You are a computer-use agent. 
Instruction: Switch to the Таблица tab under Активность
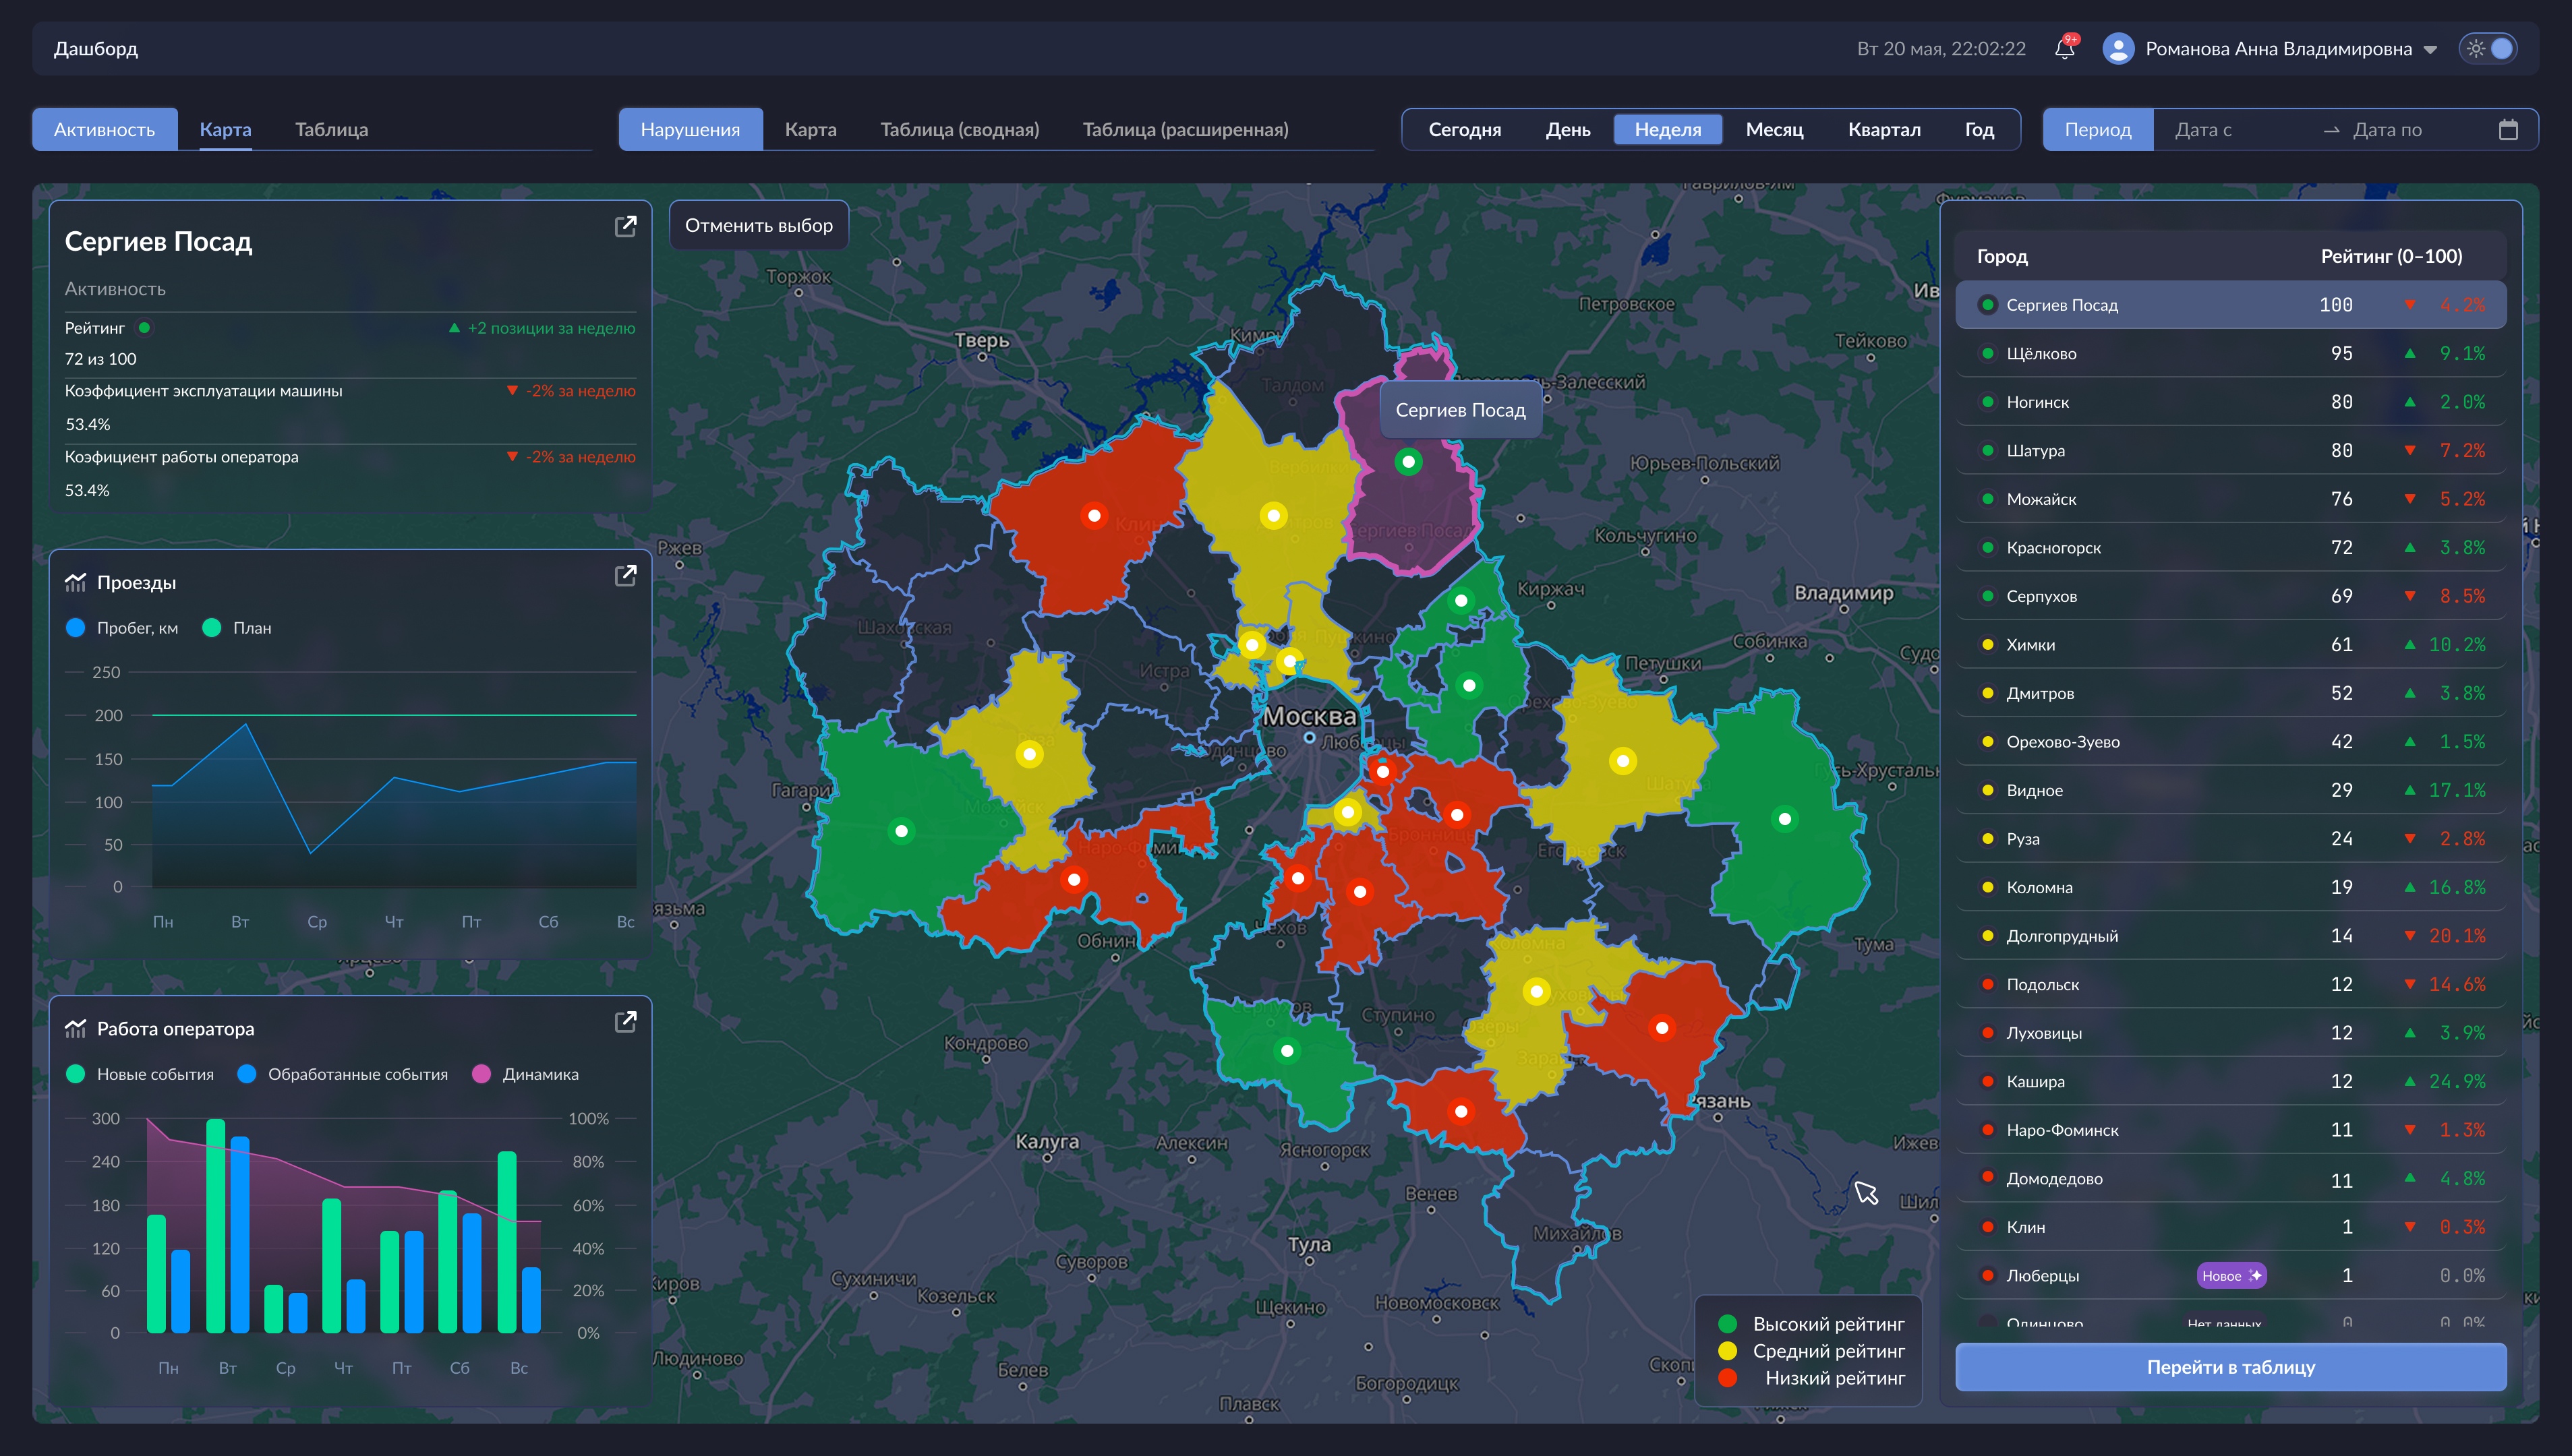[331, 129]
